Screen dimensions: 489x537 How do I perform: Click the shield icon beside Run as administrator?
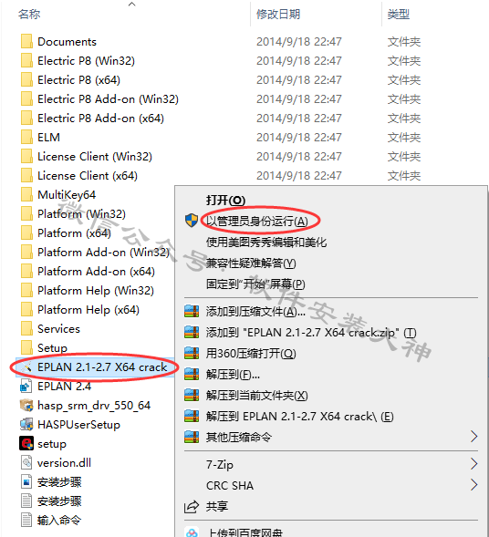(192, 221)
